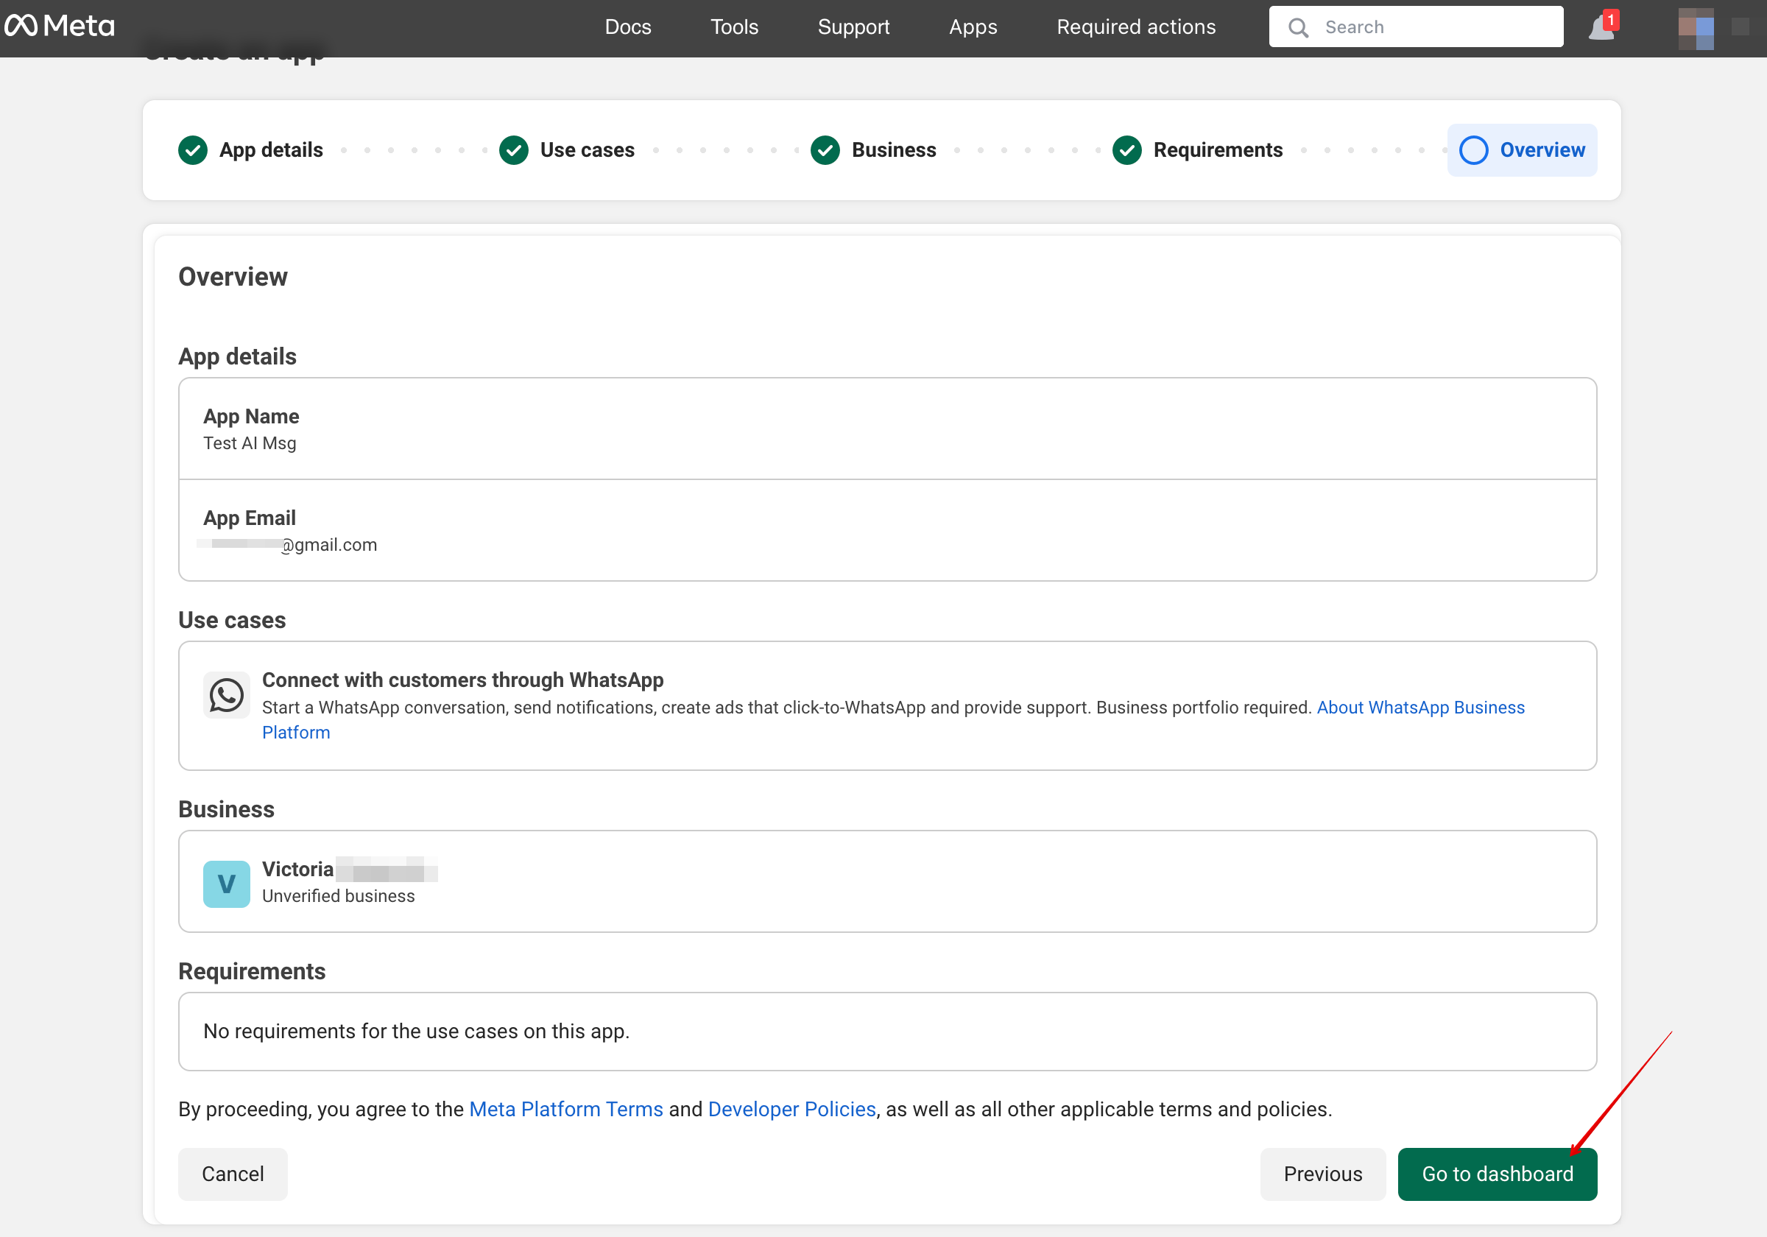Click the Meta logo in header
The height and width of the screenshot is (1237, 1767).
tap(59, 27)
